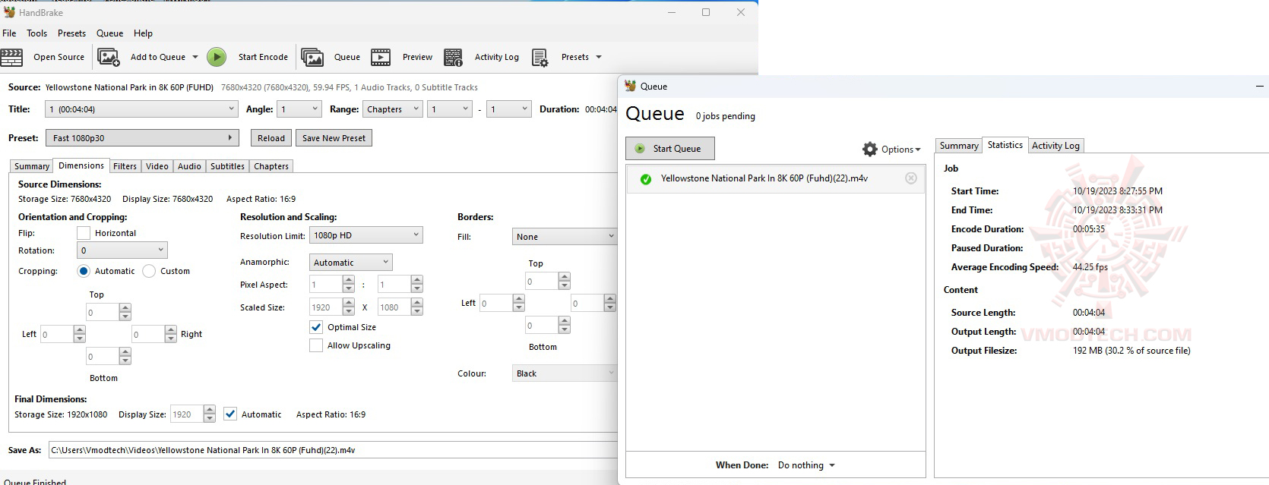The image size is (1269, 485).
Task: Open the Angle dropdown
Action: point(299,109)
